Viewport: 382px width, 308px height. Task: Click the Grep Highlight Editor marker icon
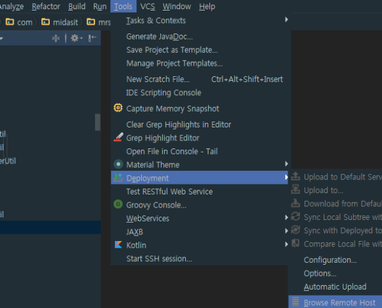point(118,137)
